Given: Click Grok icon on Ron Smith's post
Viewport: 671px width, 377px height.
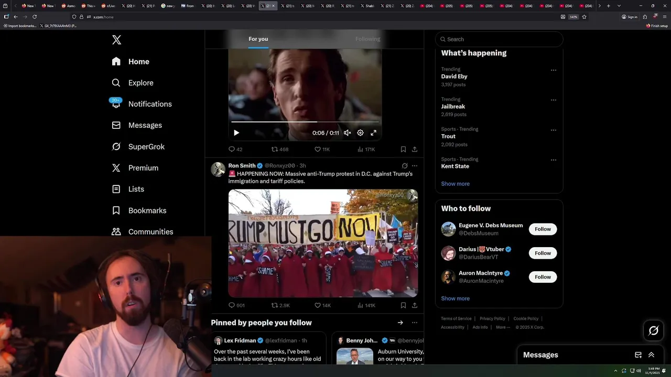Looking at the screenshot, I should [x=404, y=165].
